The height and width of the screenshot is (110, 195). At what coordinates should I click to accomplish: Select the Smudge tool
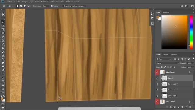(x=3, y=63)
